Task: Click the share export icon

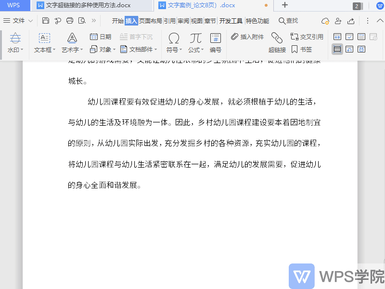Action: click(x=351, y=21)
